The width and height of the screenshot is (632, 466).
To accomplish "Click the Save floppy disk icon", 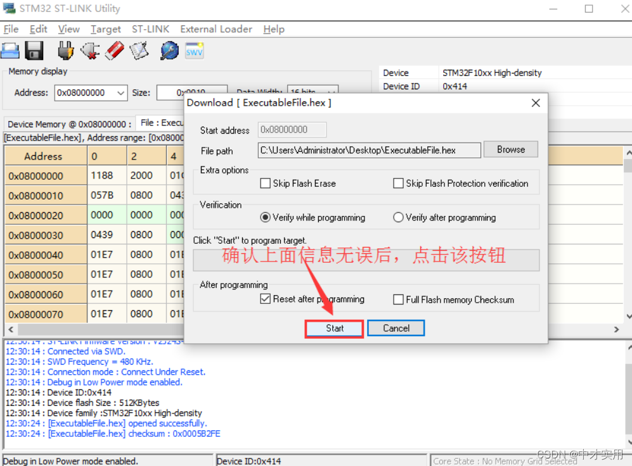I will tap(34, 51).
